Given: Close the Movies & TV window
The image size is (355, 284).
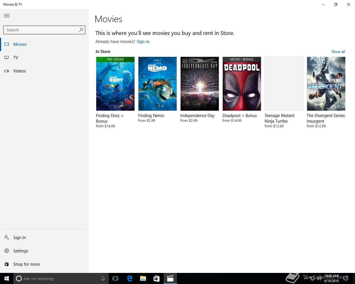Looking at the screenshot, I should (349, 4).
